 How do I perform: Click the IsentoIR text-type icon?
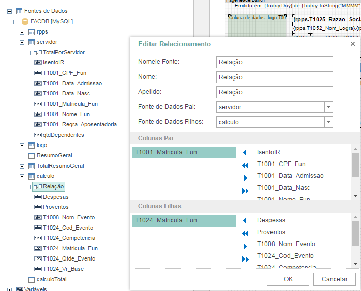coord(38,62)
